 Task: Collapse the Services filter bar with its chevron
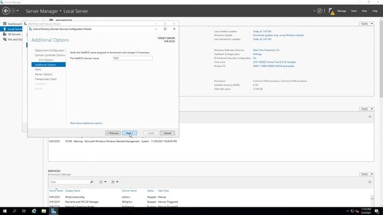tap(370, 182)
